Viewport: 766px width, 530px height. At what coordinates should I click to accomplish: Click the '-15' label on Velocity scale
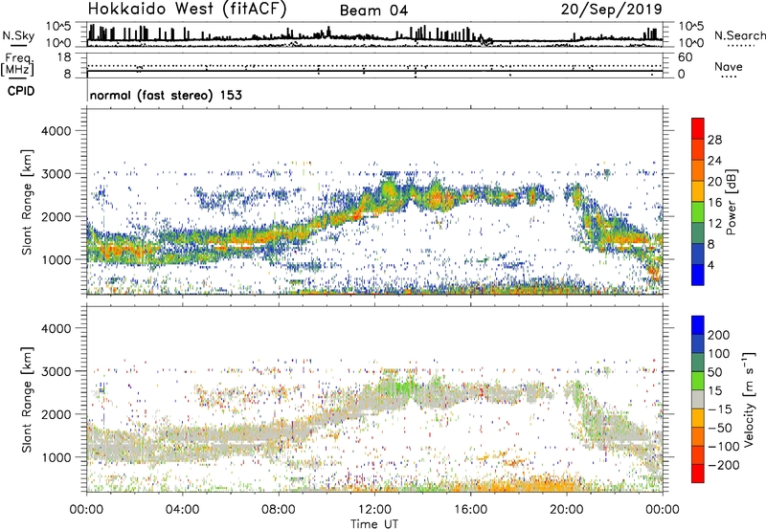(720, 409)
